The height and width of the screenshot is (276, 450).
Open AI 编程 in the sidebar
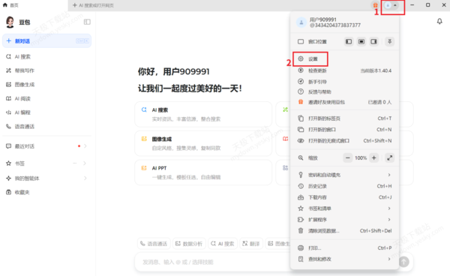[x=46, y=112]
